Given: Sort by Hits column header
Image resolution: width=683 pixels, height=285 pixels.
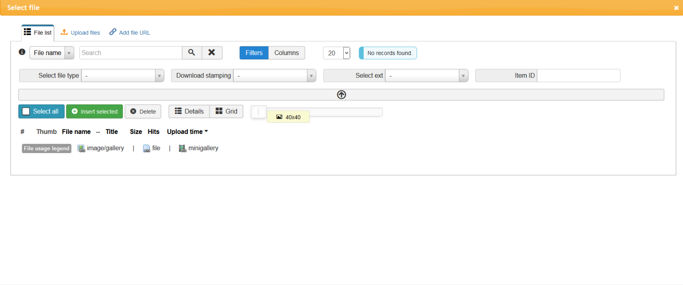Looking at the screenshot, I should coord(154,132).
